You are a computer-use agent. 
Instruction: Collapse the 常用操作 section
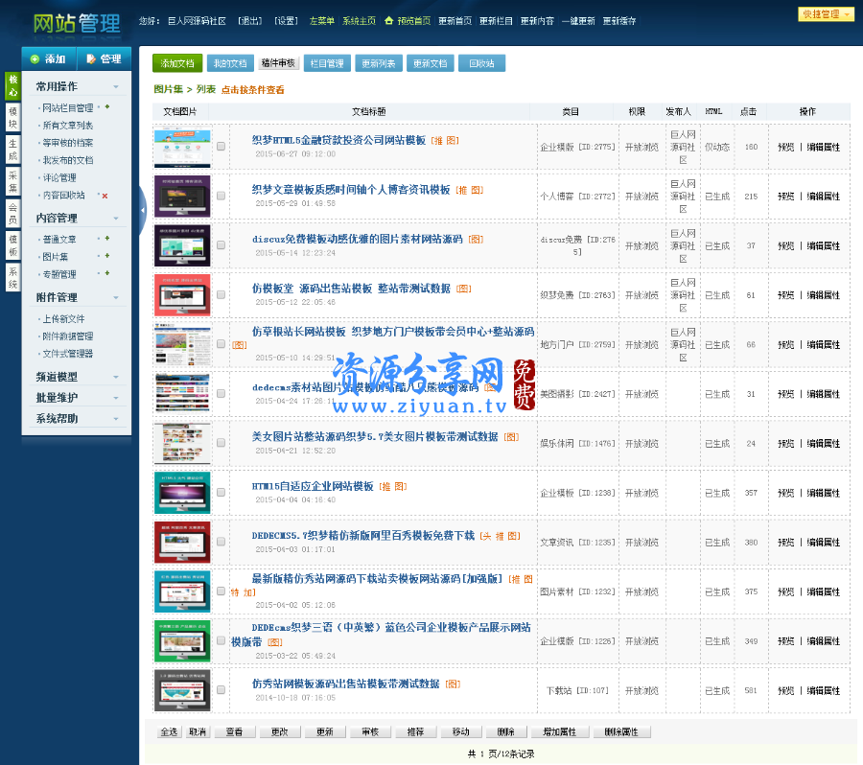click(x=115, y=86)
